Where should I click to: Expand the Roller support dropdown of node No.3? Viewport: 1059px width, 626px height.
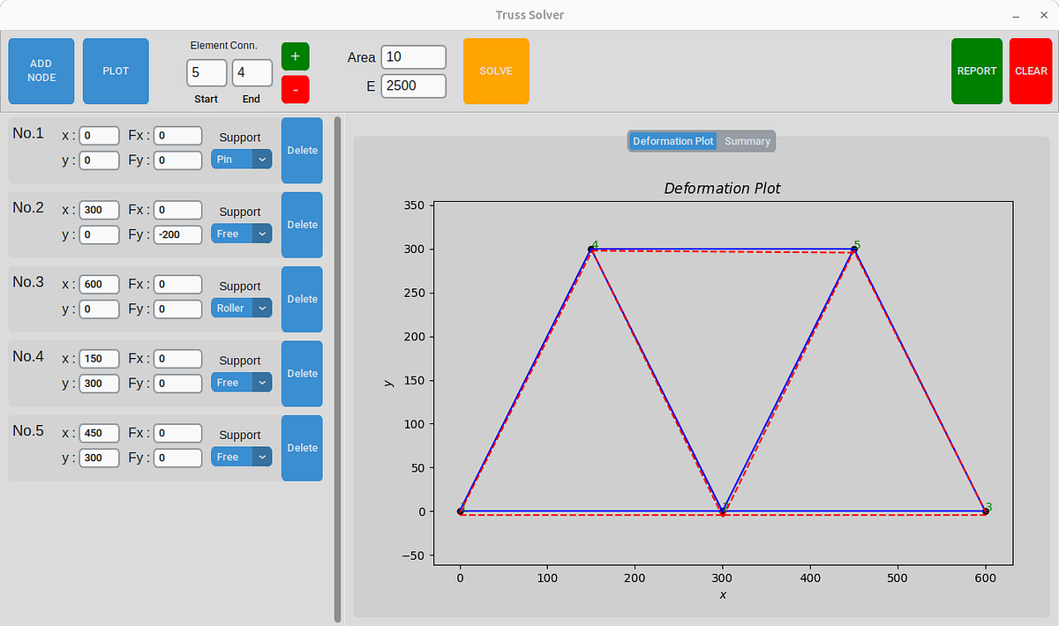[x=241, y=308]
